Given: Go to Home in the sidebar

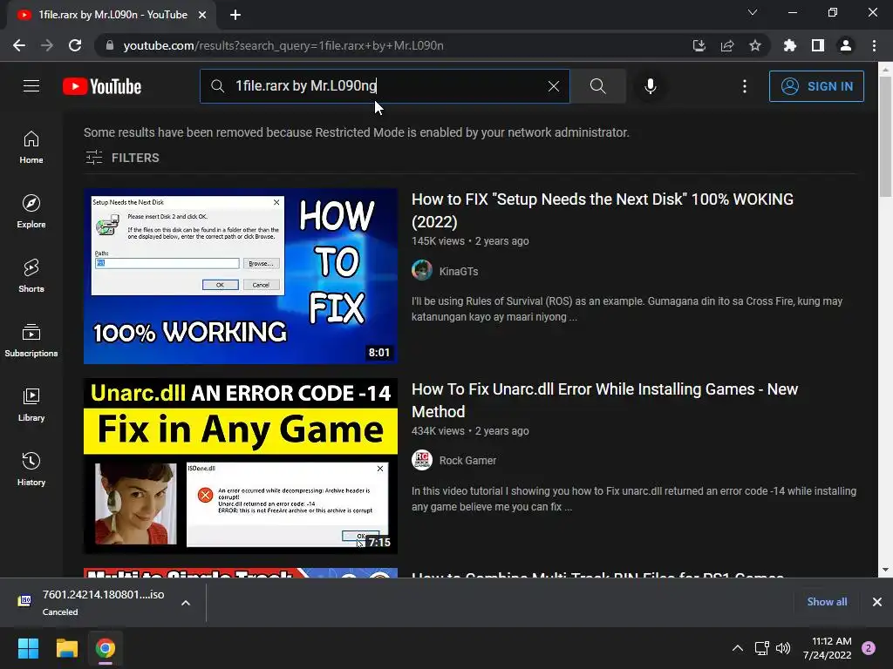Looking at the screenshot, I should point(31,147).
